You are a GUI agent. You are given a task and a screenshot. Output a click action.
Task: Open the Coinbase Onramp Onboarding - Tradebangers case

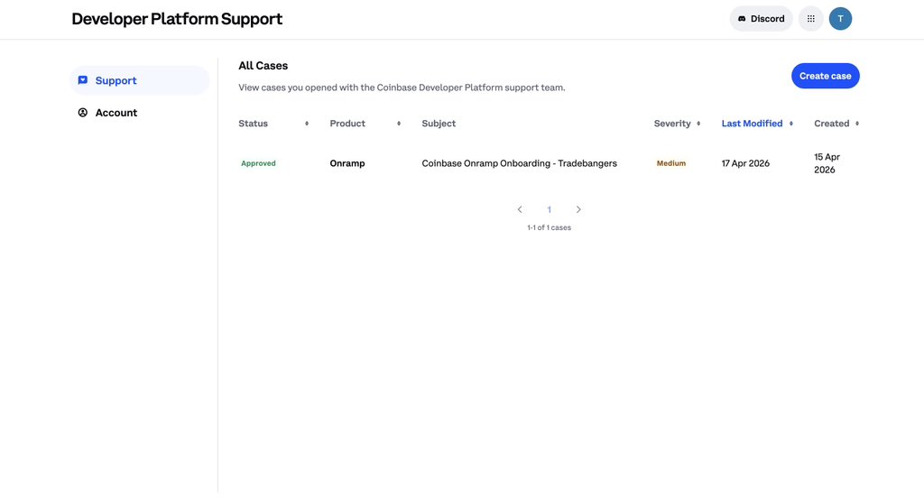coord(519,163)
